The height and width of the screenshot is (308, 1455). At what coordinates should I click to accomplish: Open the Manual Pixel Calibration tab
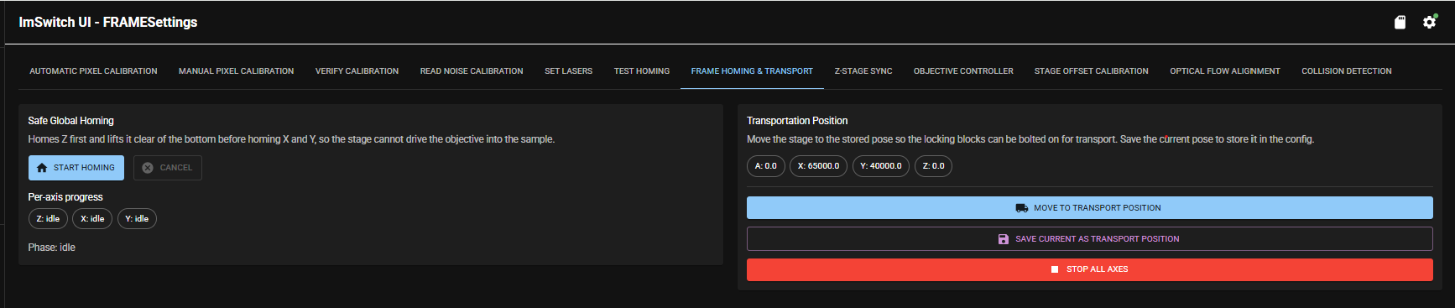(x=236, y=71)
